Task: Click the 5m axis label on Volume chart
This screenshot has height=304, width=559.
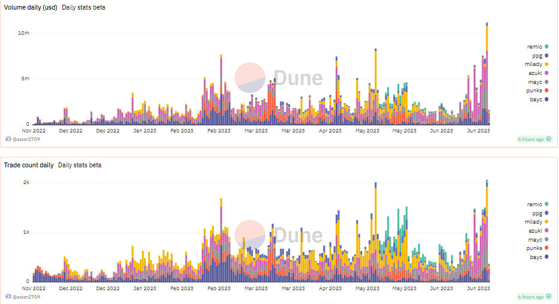Action: [x=25, y=79]
